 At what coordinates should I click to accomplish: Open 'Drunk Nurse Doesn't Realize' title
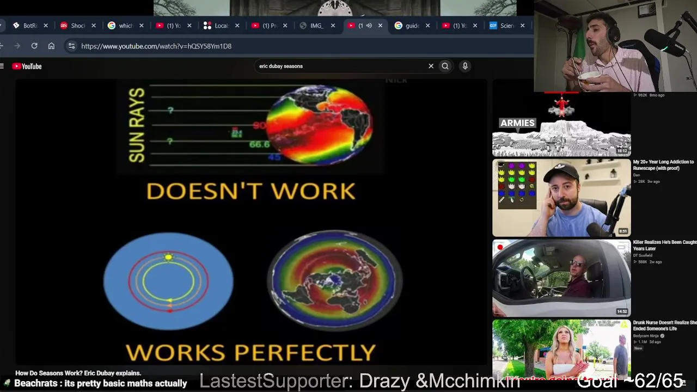tap(665, 326)
